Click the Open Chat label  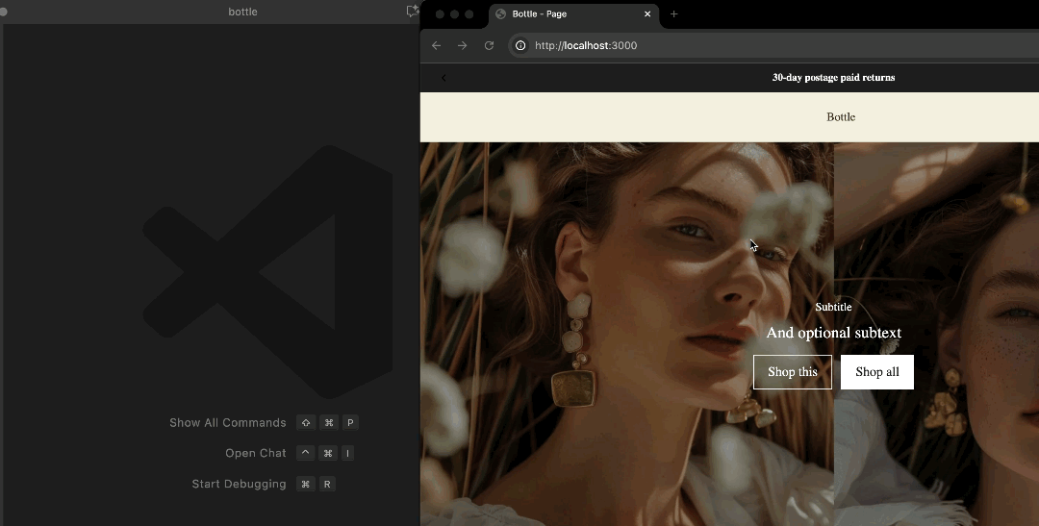click(256, 453)
